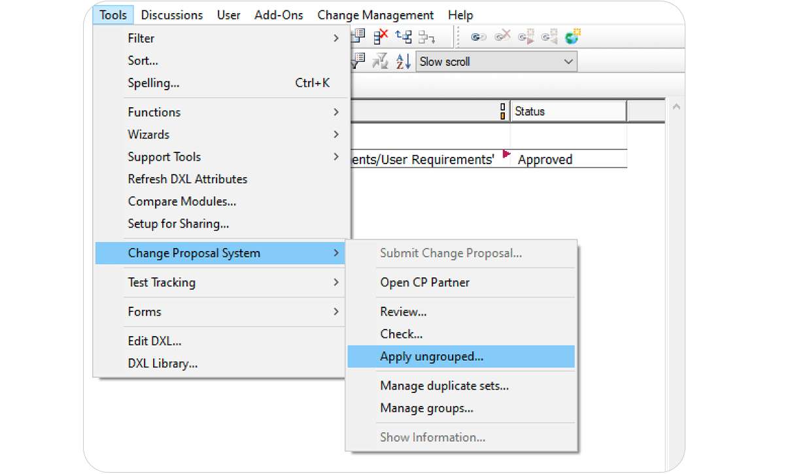Expand the Forms submenu

pyautogui.click(x=145, y=312)
